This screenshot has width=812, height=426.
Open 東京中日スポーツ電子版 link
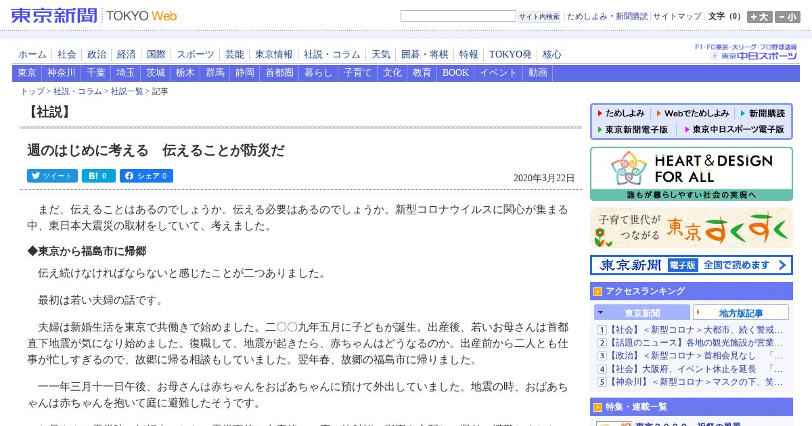734,129
